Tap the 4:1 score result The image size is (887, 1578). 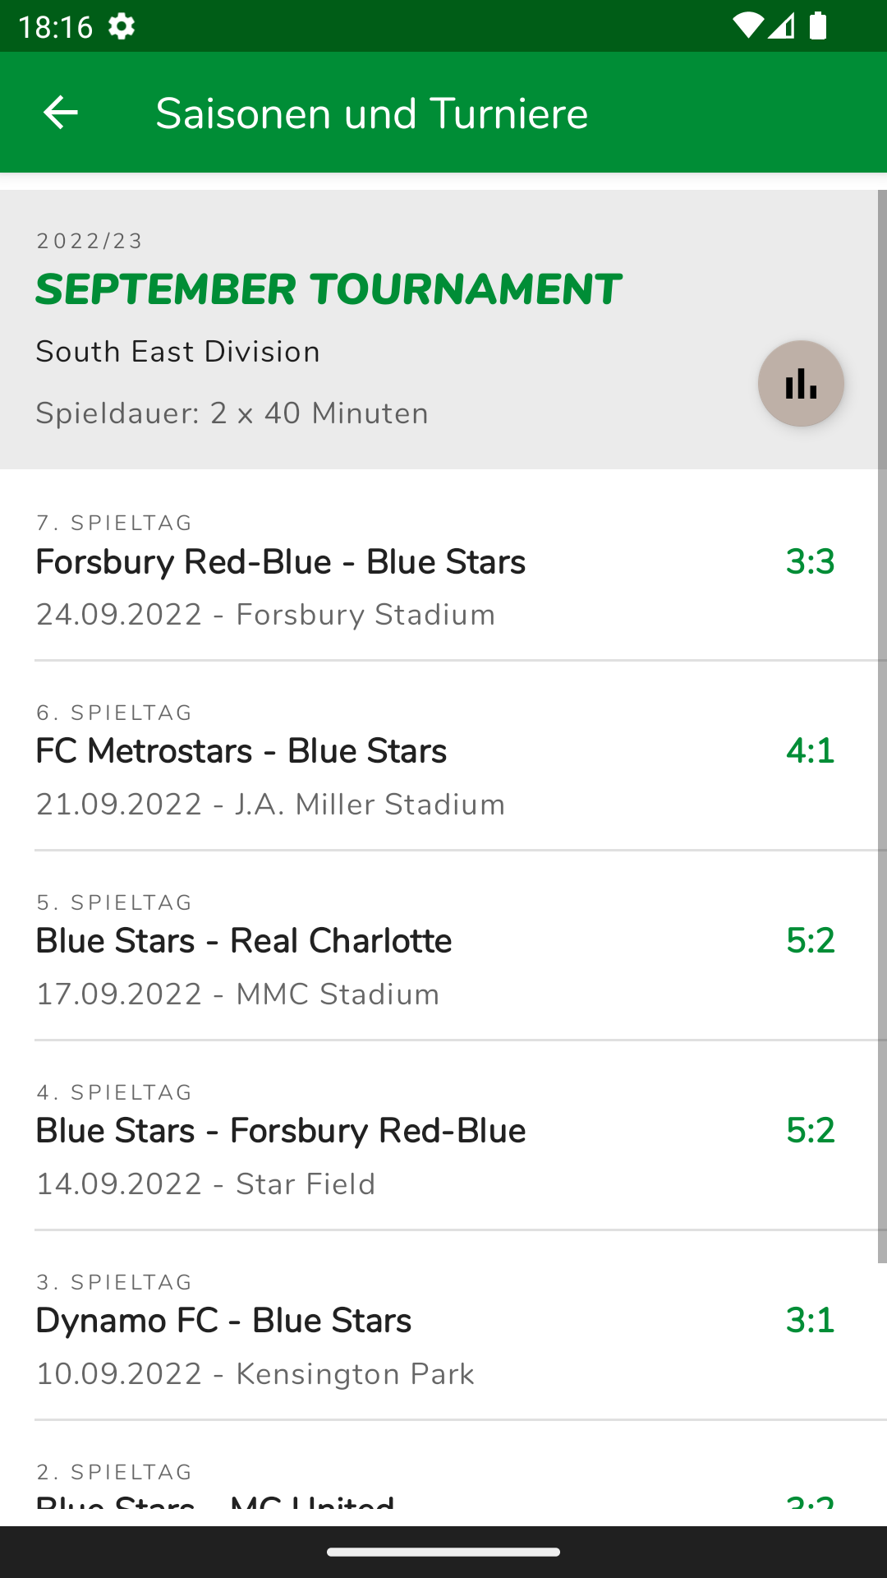click(810, 751)
